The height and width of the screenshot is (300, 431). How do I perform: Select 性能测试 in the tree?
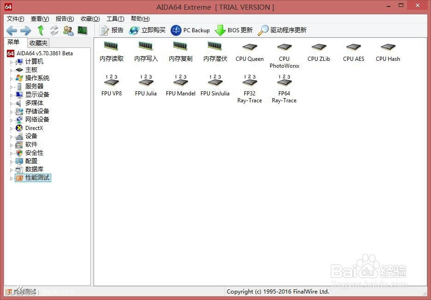coord(33,178)
